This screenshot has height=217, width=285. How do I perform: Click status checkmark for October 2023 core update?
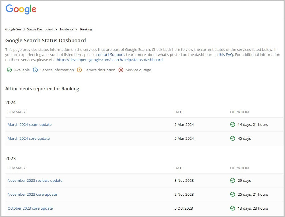pyautogui.click(x=233, y=208)
